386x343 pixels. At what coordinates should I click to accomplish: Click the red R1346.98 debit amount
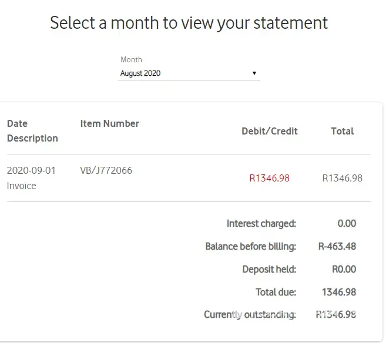(269, 178)
